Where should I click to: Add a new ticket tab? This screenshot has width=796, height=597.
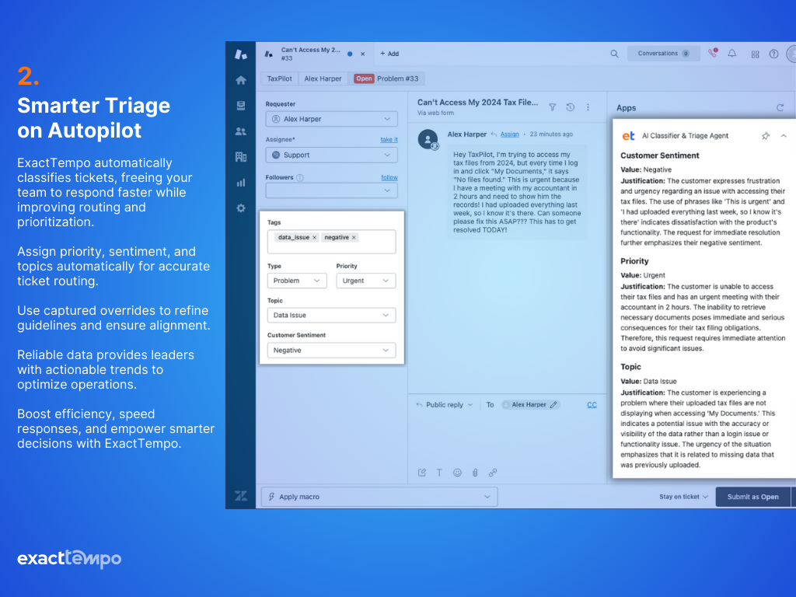click(x=389, y=54)
